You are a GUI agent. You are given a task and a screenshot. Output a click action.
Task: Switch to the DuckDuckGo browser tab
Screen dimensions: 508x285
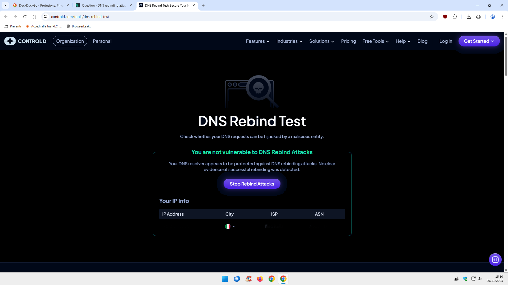40,5
